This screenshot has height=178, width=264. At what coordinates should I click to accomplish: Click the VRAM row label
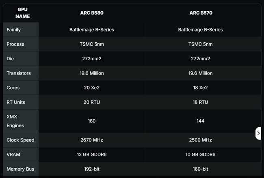(14, 154)
